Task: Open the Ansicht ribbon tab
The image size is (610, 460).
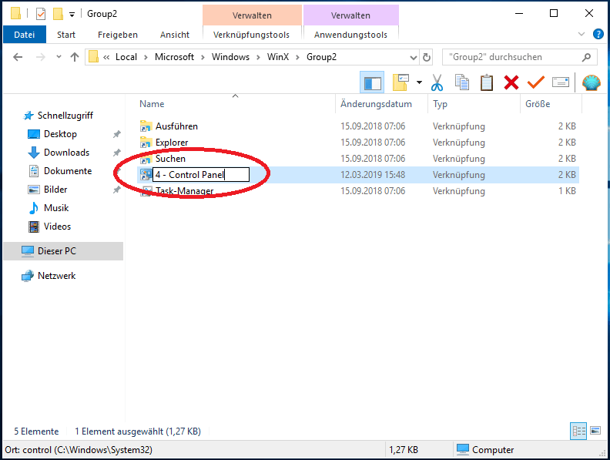Action: click(175, 35)
